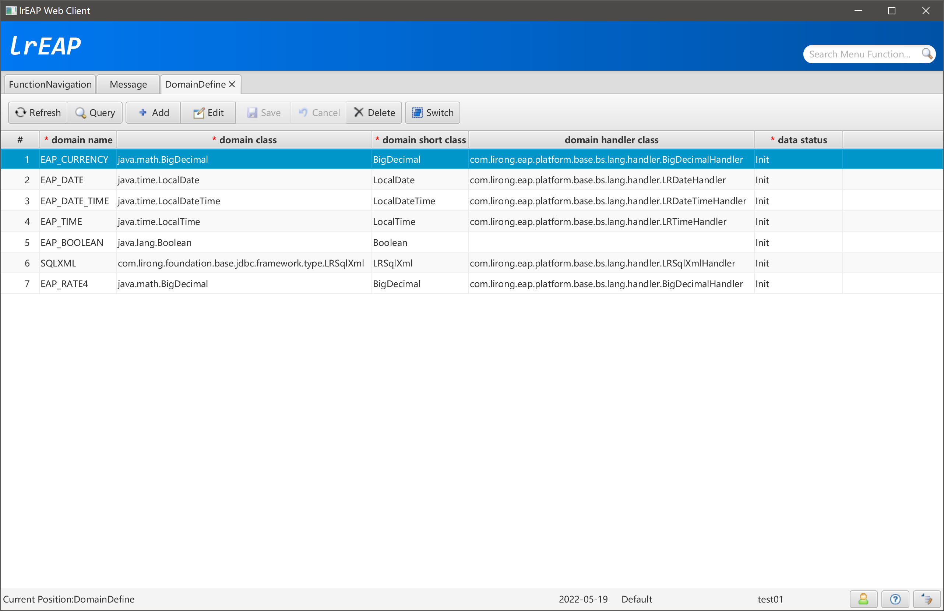Select the EAP_DATE_TIME row
Screen dimensions: 944x611
472,201
